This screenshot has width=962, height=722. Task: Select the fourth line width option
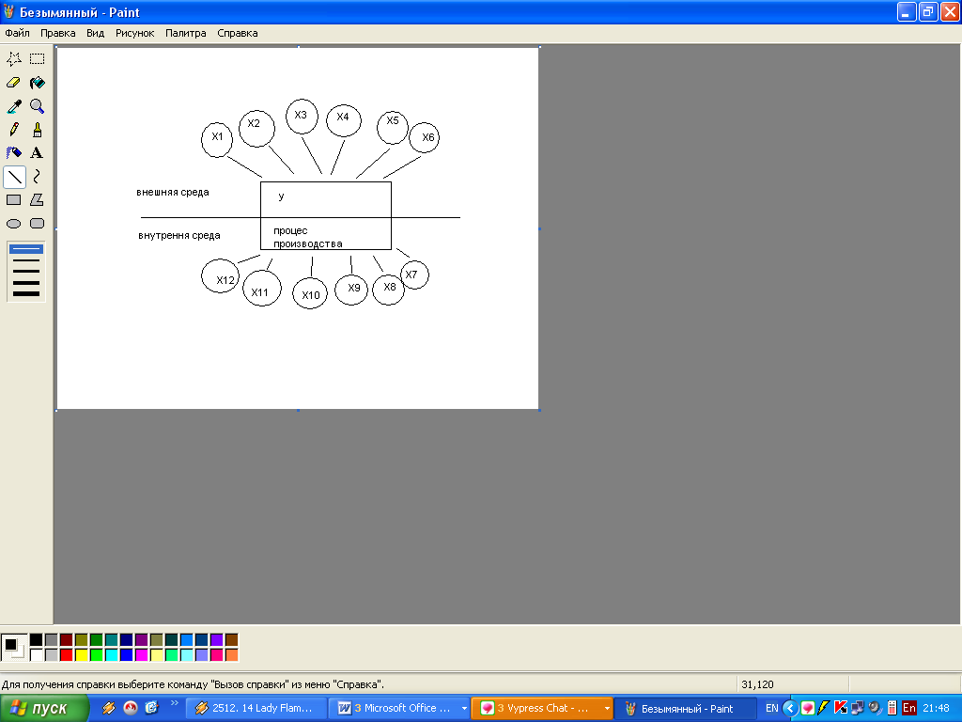pos(26,282)
